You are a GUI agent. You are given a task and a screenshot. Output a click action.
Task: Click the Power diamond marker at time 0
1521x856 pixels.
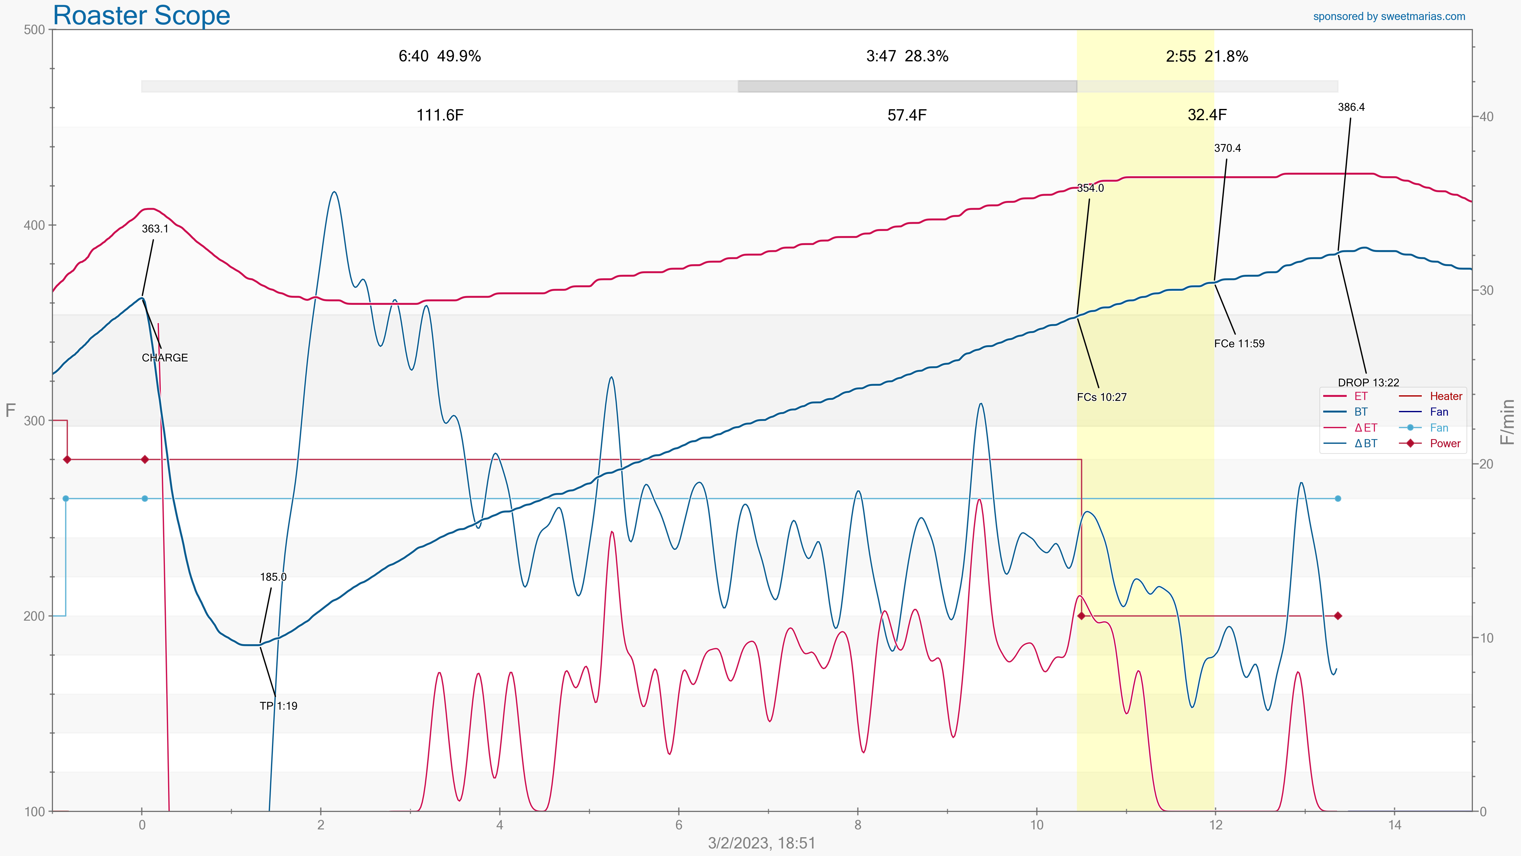coord(145,459)
